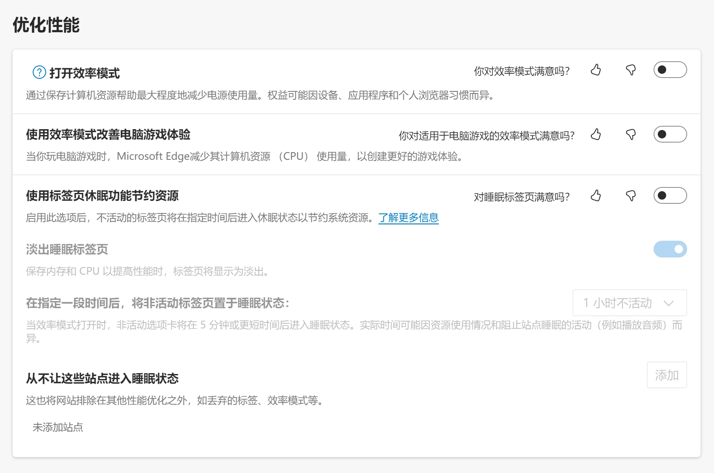Screen dimensions: 714x473
Task: Click the 使用效率模式改善电脑游戏体验 heading
Action: point(108,134)
